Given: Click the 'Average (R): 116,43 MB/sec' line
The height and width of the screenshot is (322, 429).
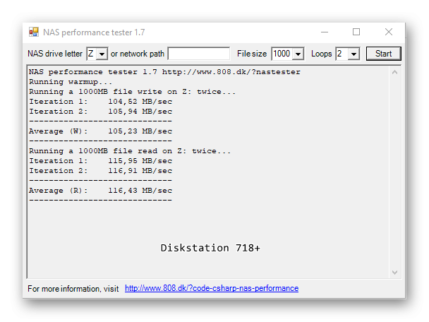Looking at the screenshot, I should pyautogui.click(x=100, y=190).
